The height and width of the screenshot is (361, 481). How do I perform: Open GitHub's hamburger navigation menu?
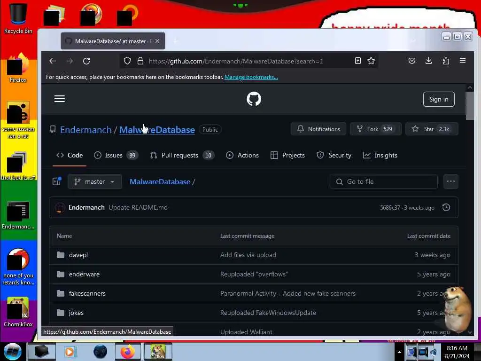click(60, 99)
